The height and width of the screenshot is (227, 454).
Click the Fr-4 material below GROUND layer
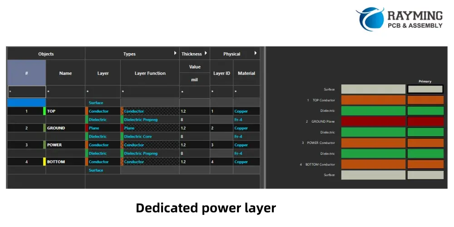pyautogui.click(x=246, y=137)
